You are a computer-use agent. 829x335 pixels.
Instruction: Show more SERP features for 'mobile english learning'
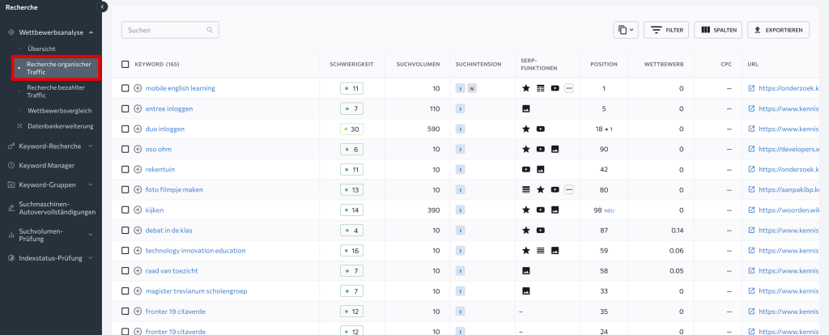click(569, 88)
